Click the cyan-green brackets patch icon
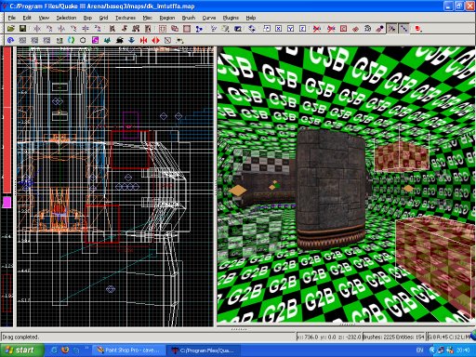 [x=71, y=40]
